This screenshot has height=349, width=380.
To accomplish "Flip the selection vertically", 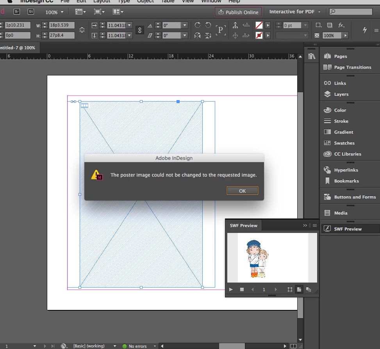I will (208, 36).
